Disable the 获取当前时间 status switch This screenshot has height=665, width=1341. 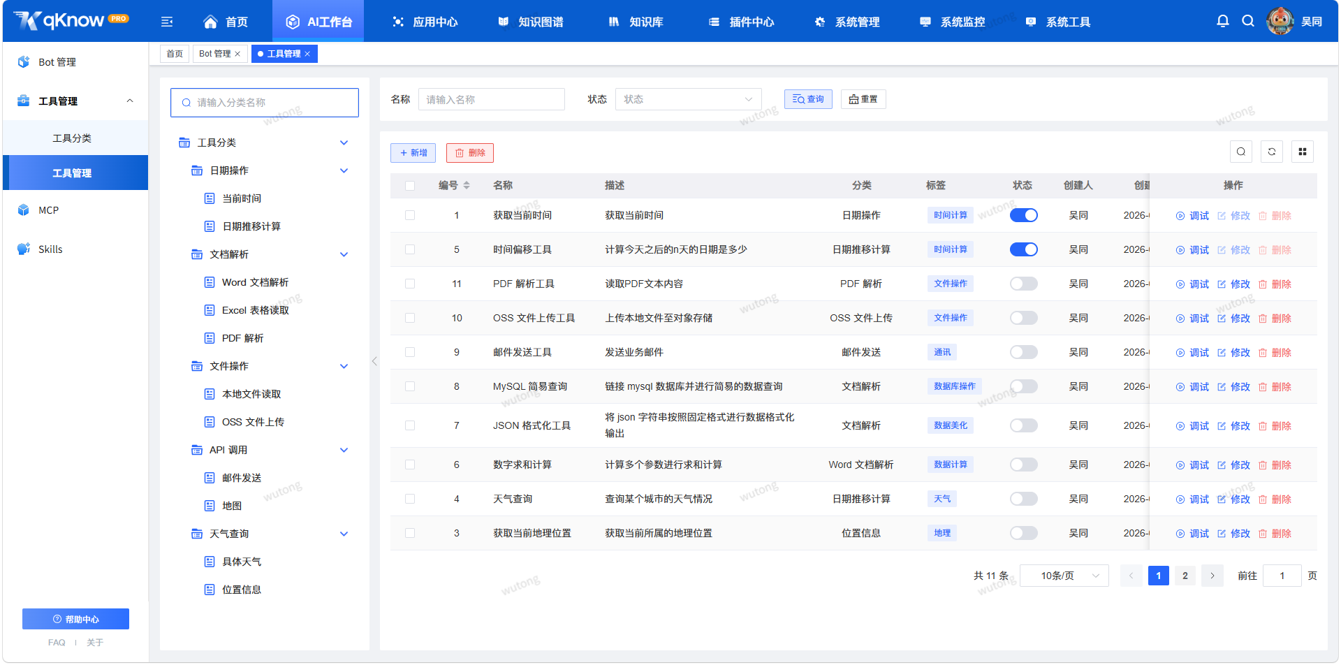[1024, 215]
